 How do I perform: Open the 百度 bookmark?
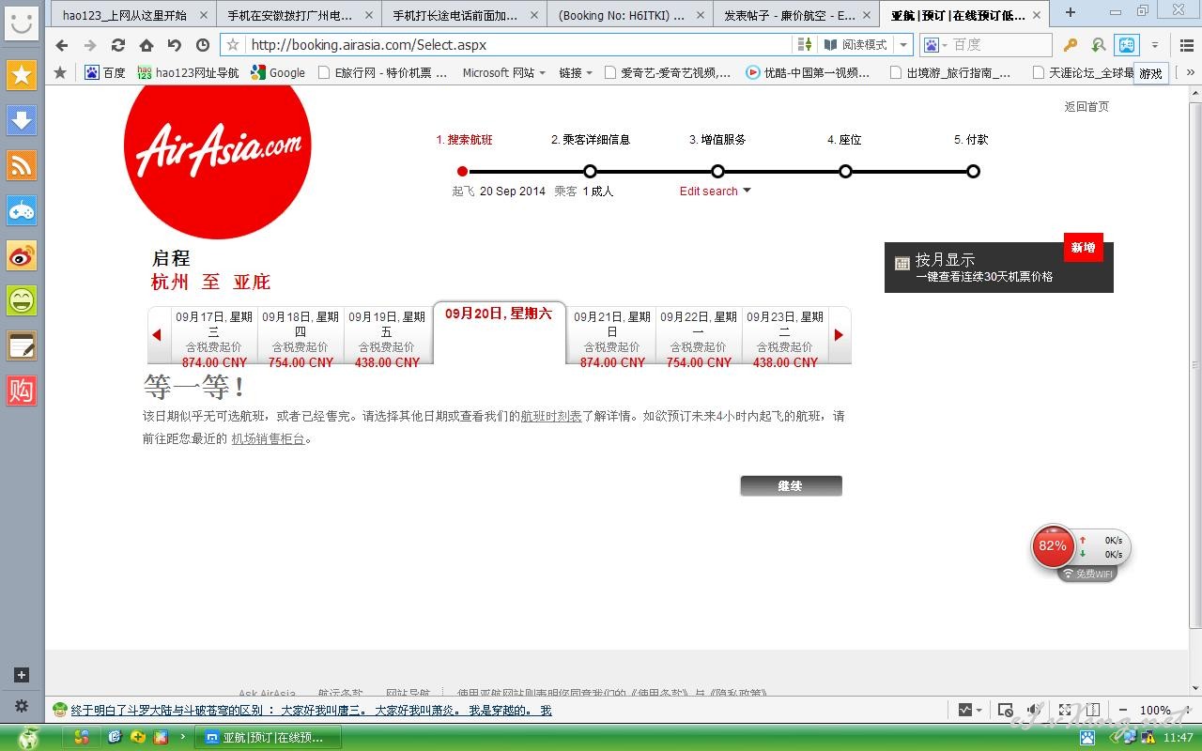pos(105,72)
